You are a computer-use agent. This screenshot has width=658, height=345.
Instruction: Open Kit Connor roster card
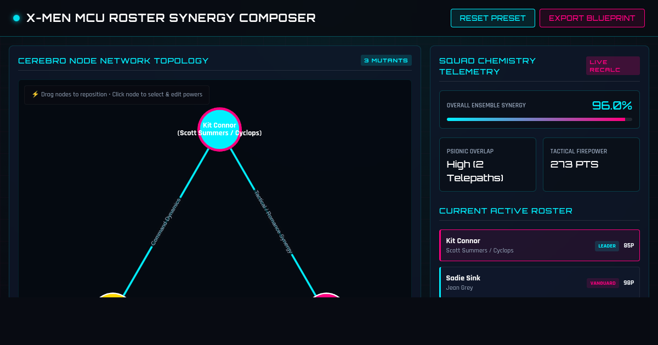(540, 245)
